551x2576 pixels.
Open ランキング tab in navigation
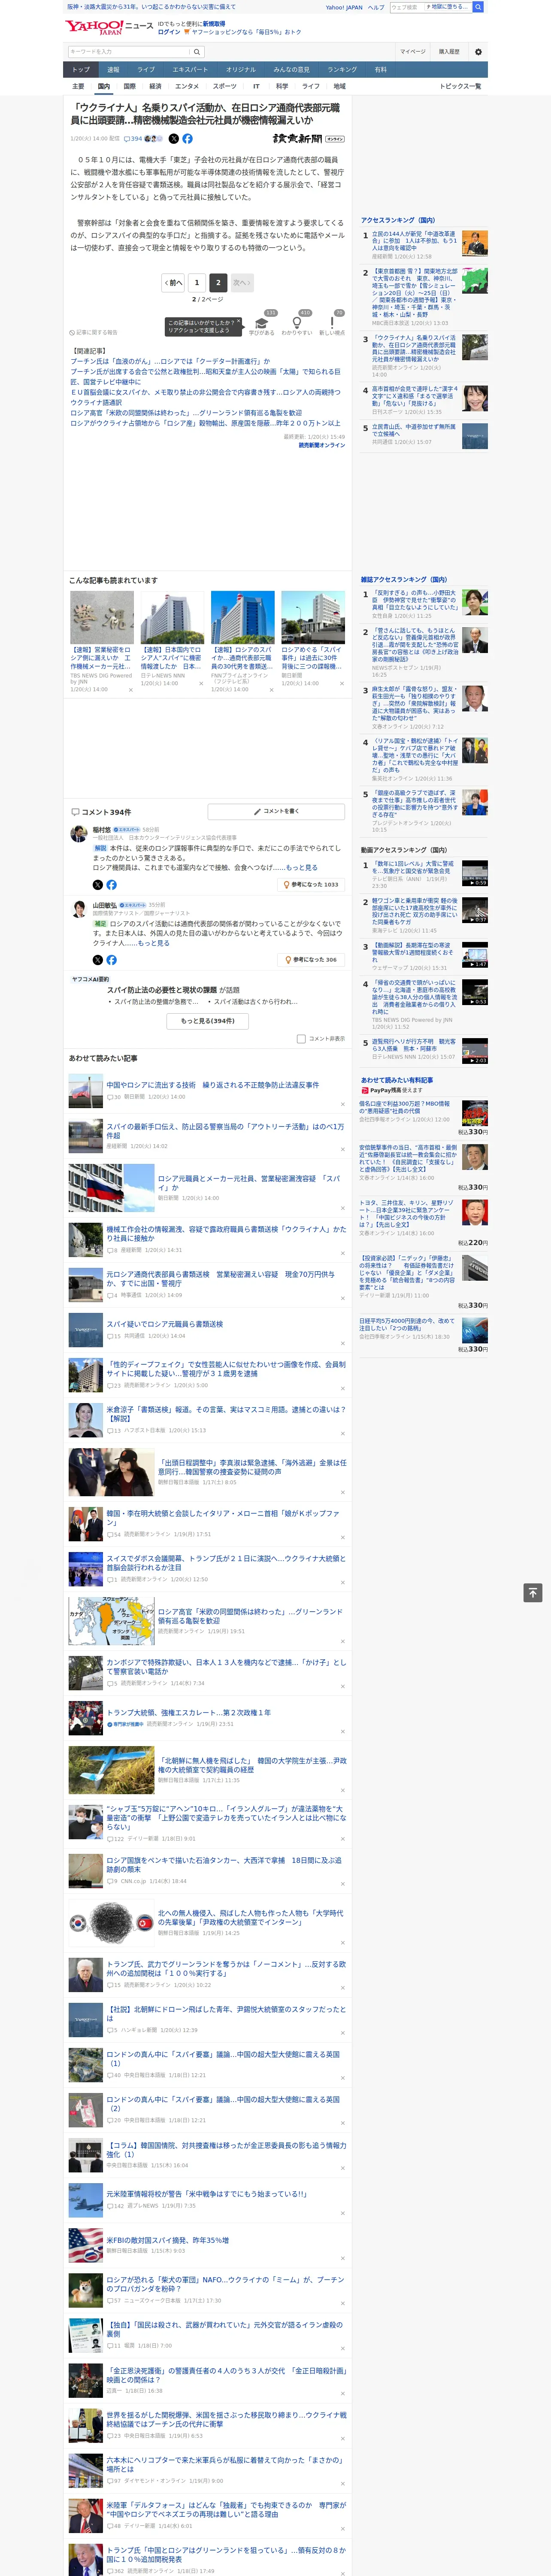point(342,70)
